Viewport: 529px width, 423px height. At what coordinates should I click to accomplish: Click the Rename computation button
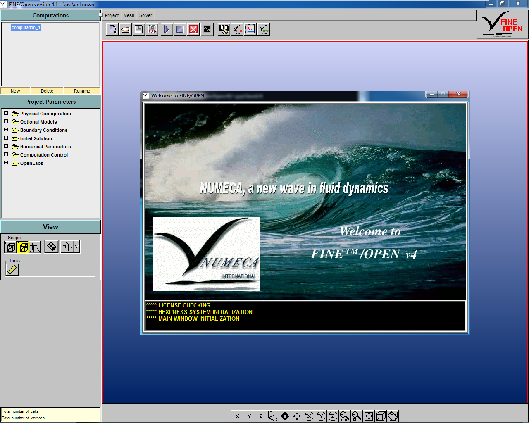click(x=82, y=91)
